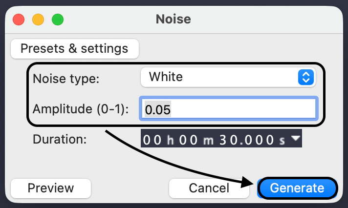
Task: Click the blue chevron arrows of Noise type
Action: (306, 77)
